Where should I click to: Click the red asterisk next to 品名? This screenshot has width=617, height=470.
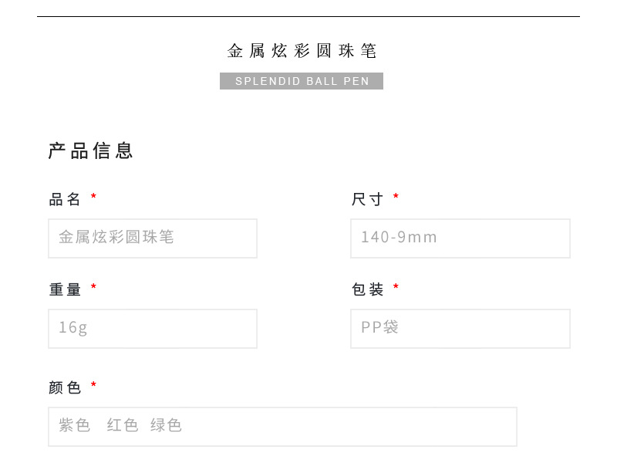93,195
